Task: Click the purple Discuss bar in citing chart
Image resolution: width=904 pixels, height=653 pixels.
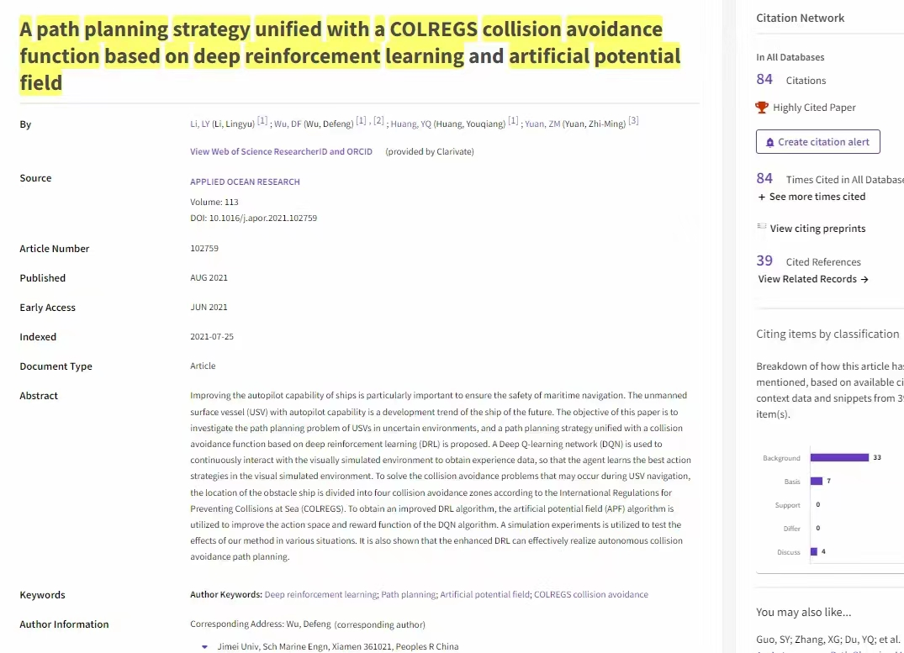Action: [x=813, y=552]
